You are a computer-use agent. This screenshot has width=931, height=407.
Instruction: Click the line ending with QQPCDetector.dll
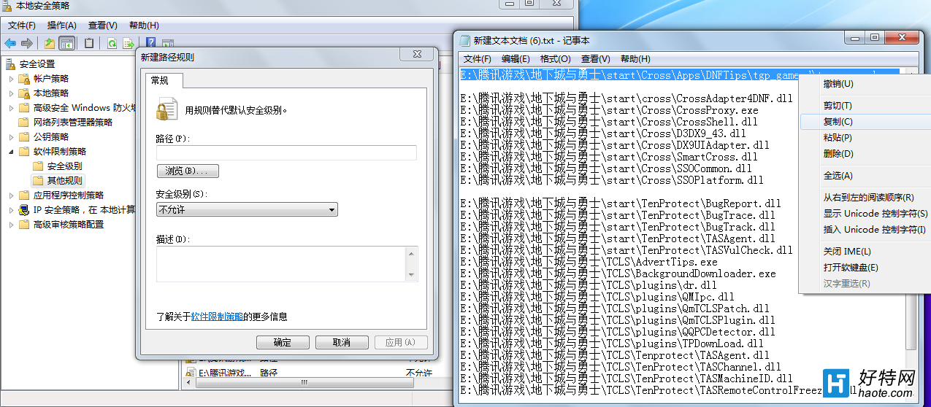[x=618, y=332]
